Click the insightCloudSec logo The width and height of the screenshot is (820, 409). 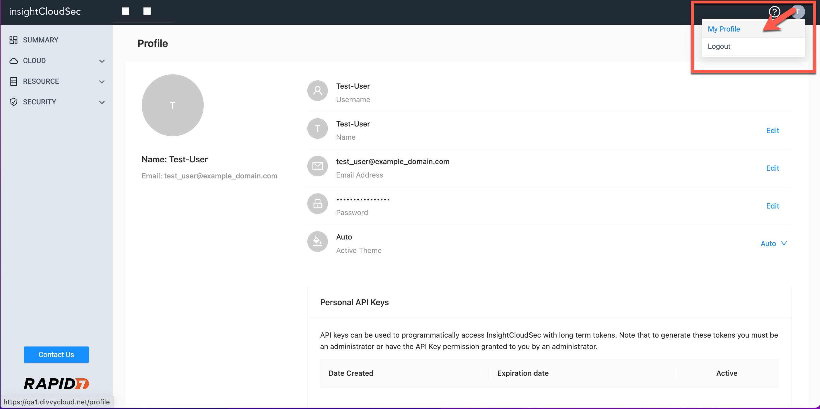pyautogui.click(x=45, y=11)
